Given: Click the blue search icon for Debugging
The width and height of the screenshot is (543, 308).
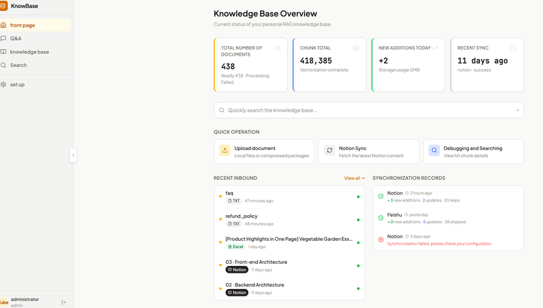Looking at the screenshot, I should click(434, 150).
